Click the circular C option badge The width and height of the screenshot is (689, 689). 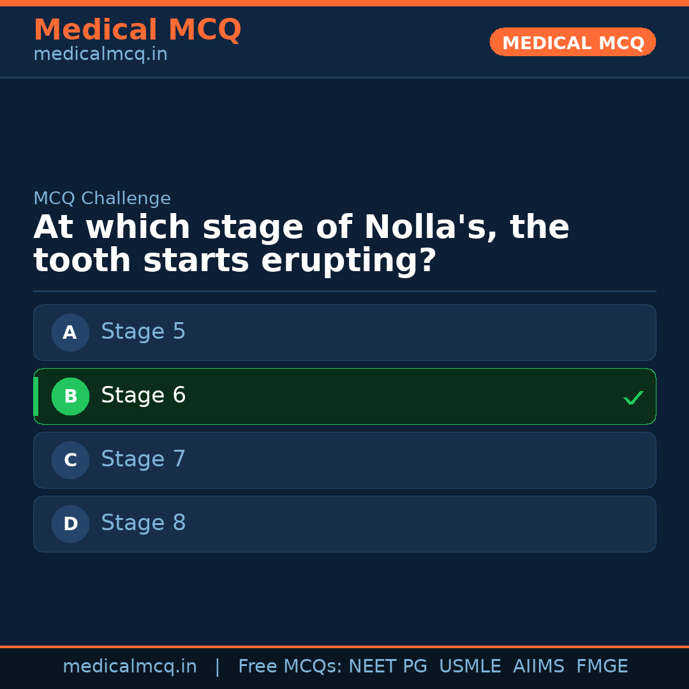pos(70,460)
